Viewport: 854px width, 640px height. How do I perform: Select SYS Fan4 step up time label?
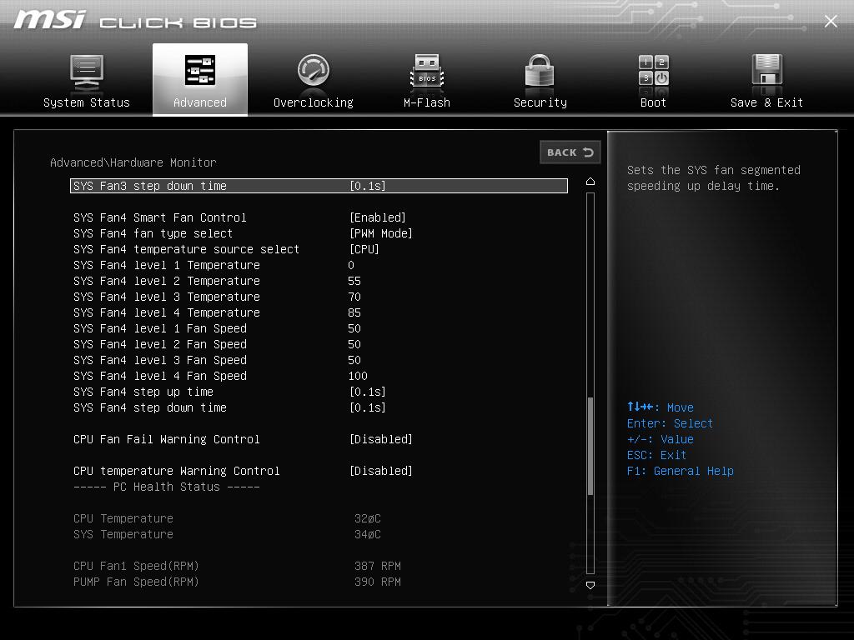(143, 392)
